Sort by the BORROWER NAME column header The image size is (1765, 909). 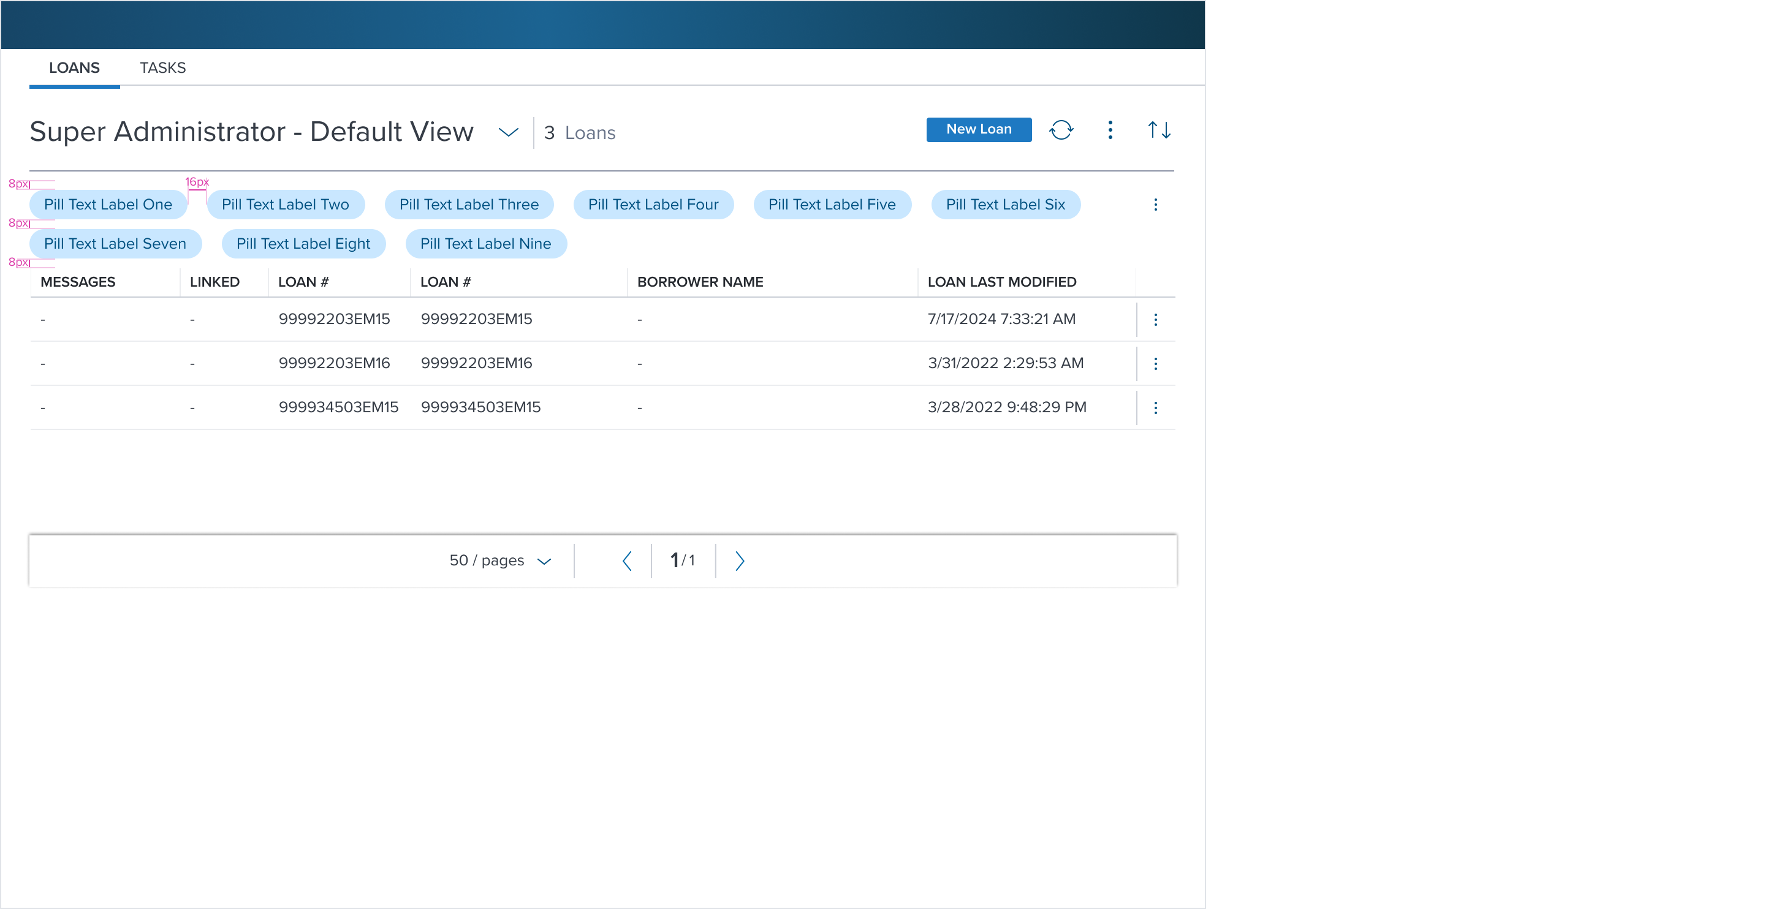[x=699, y=282]
